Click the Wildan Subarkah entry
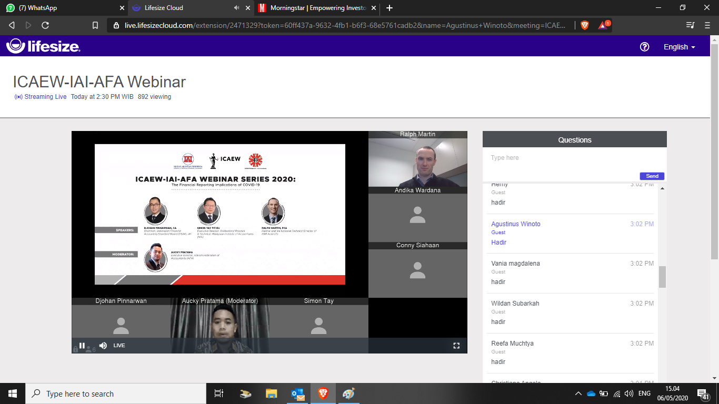 571,312
